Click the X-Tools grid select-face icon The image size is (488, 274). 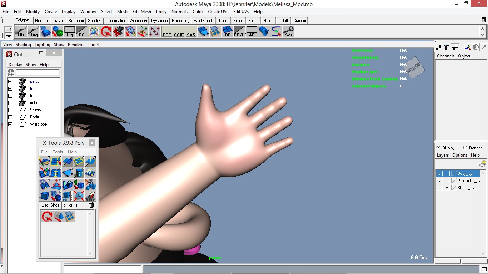[56, 162]
